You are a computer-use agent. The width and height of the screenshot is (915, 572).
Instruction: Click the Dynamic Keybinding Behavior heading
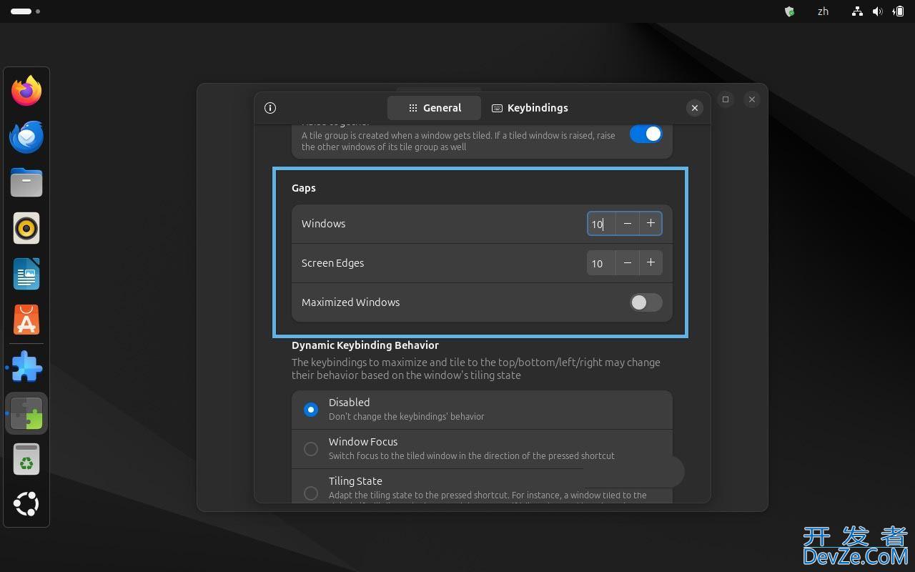(x=365, y=345)
